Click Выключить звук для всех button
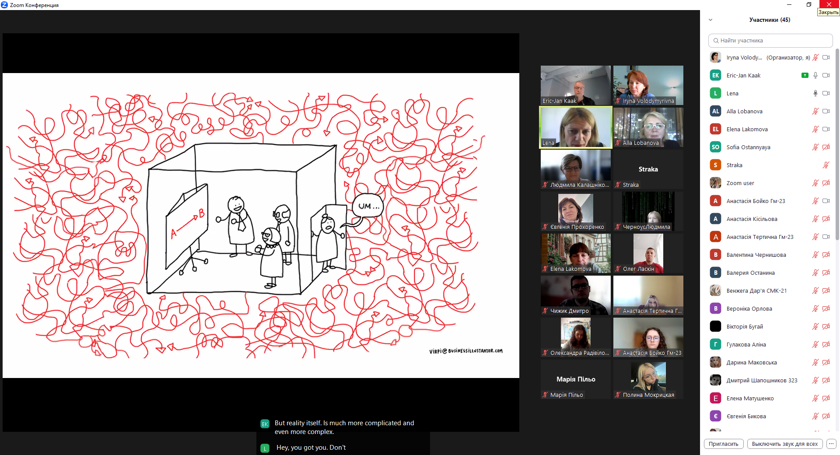The height and width of the screenshot is (455, 840). coord(784,444)
